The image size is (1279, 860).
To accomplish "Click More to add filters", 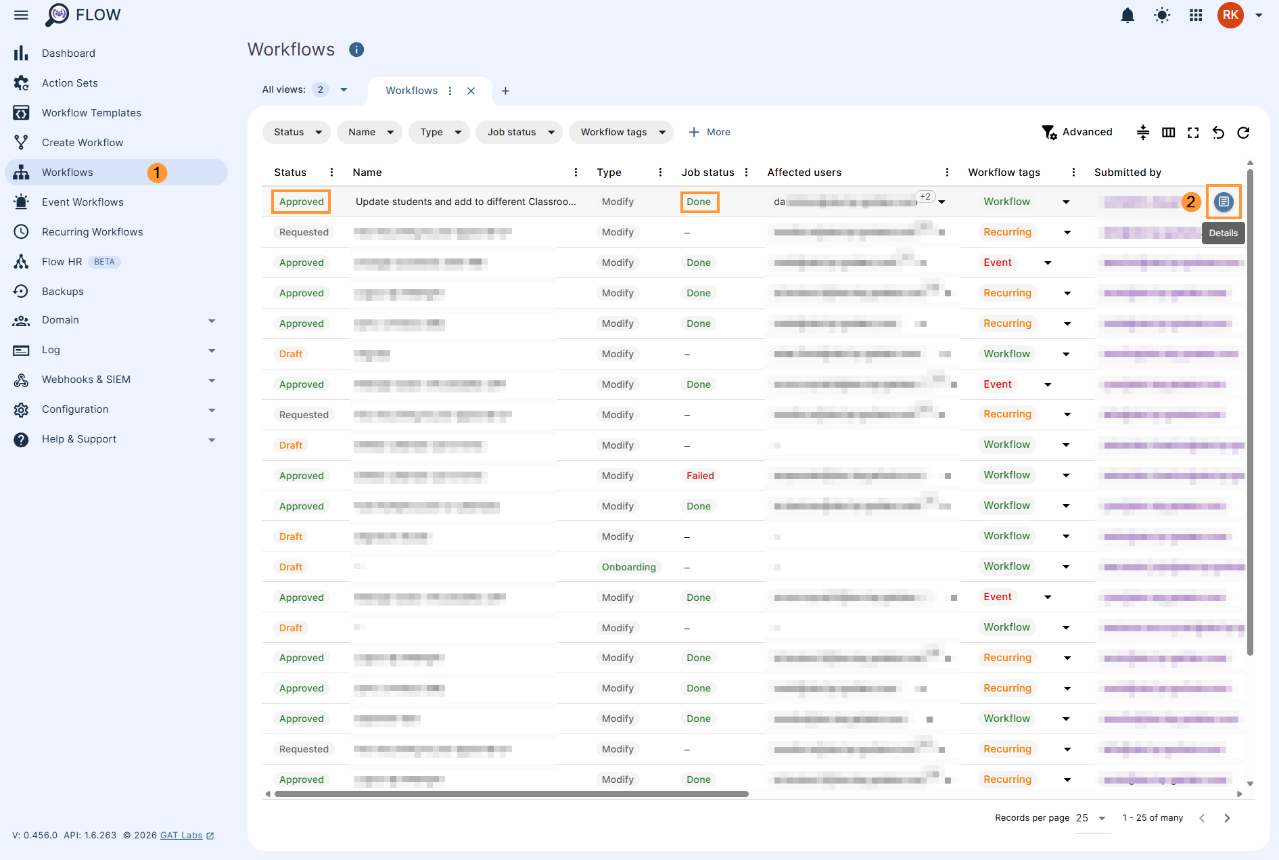I will click(710, 132).
